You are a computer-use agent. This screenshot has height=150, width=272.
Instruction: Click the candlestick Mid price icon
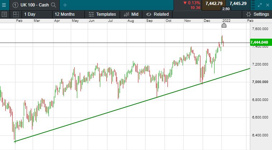click(x=126, y=14)
